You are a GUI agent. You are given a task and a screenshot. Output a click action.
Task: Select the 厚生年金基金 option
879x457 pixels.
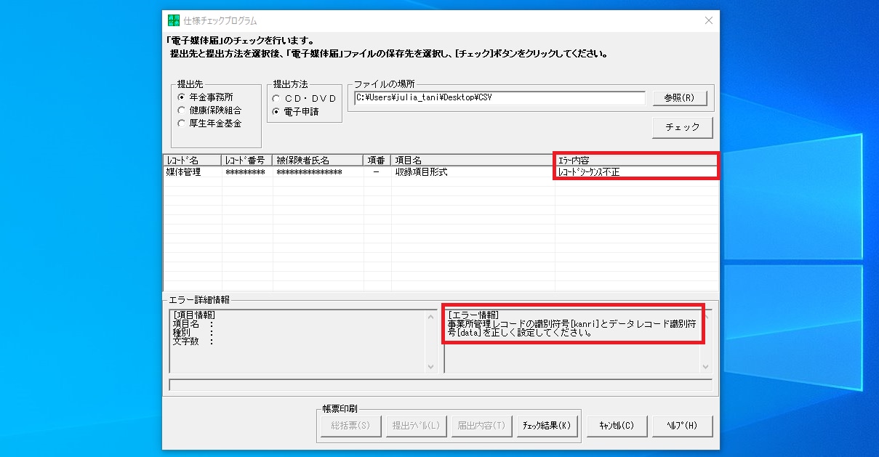182,124
